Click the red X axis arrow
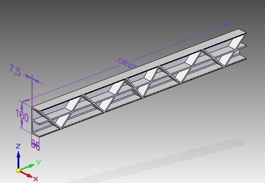 tap(26, 174)
